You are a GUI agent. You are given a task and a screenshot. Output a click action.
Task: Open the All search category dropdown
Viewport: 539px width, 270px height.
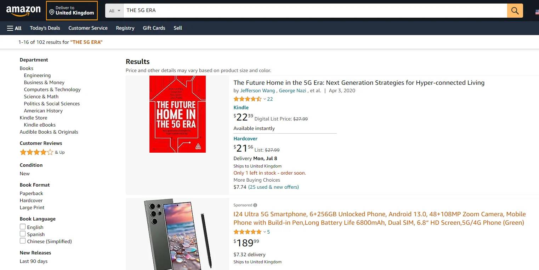(114, 11)
